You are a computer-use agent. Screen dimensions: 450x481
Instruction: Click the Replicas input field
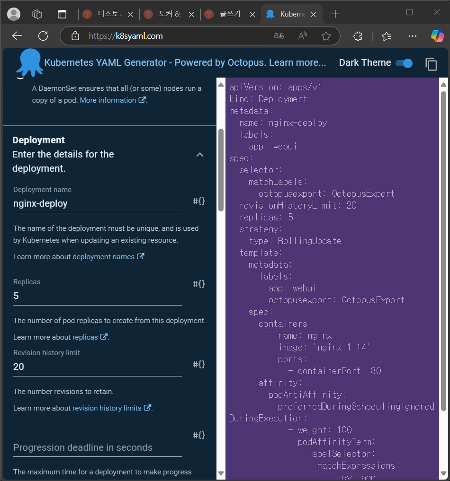tap(98, 296)
